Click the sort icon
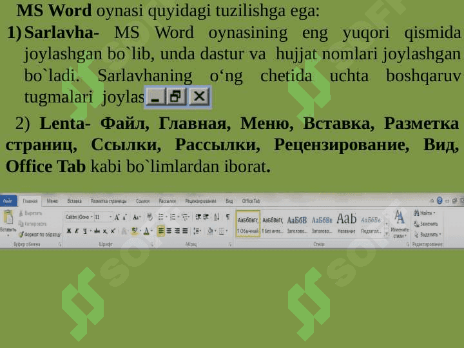 (217, 217)
